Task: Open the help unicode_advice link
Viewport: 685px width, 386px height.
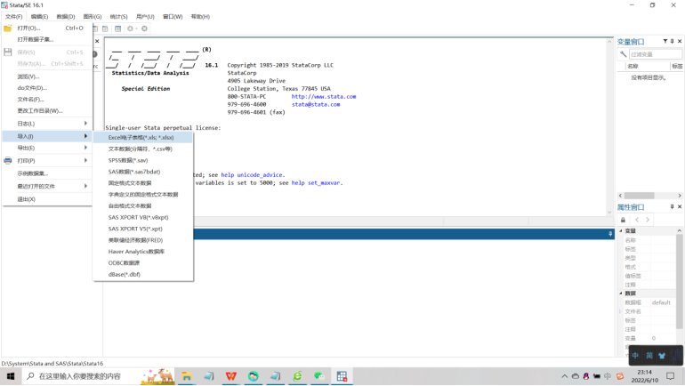Action: click(x=253, y=174)
